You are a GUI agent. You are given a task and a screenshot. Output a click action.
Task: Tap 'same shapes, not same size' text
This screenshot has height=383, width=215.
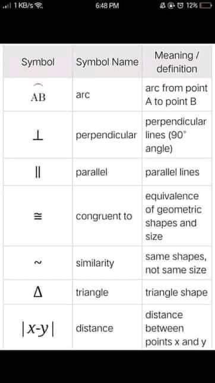click(176, 263)
